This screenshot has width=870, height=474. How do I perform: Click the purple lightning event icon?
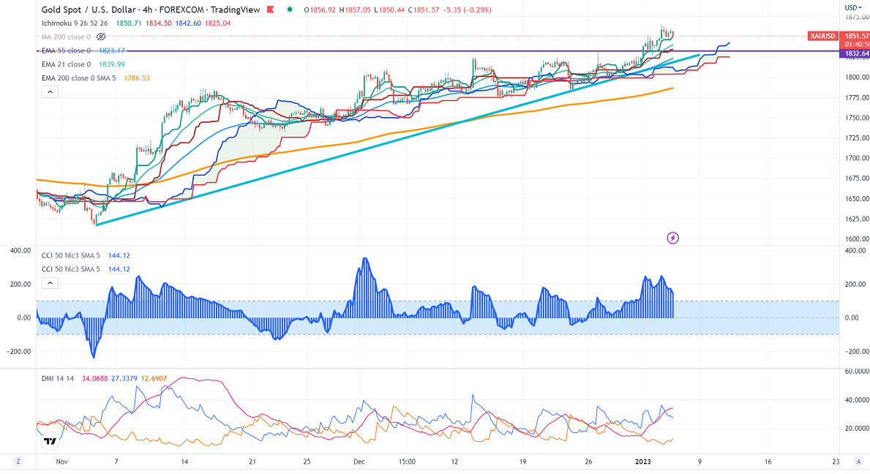tap(672, 238)
